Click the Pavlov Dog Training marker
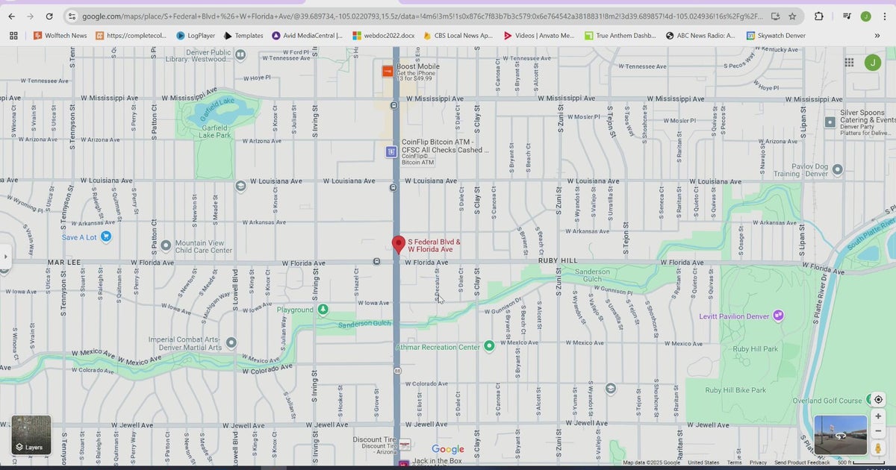Viewport: 896px width, 470px height. click(x=838, y=169)
